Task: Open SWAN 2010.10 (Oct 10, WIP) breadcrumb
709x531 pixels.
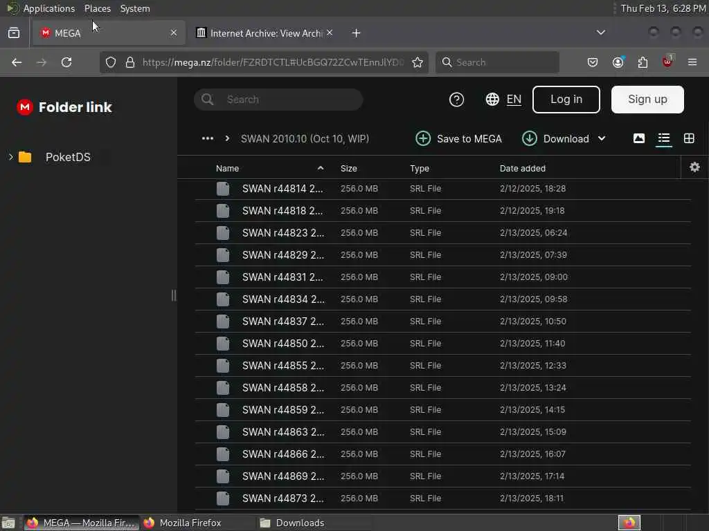Action: pyautogui.click(x=305, y=138)
